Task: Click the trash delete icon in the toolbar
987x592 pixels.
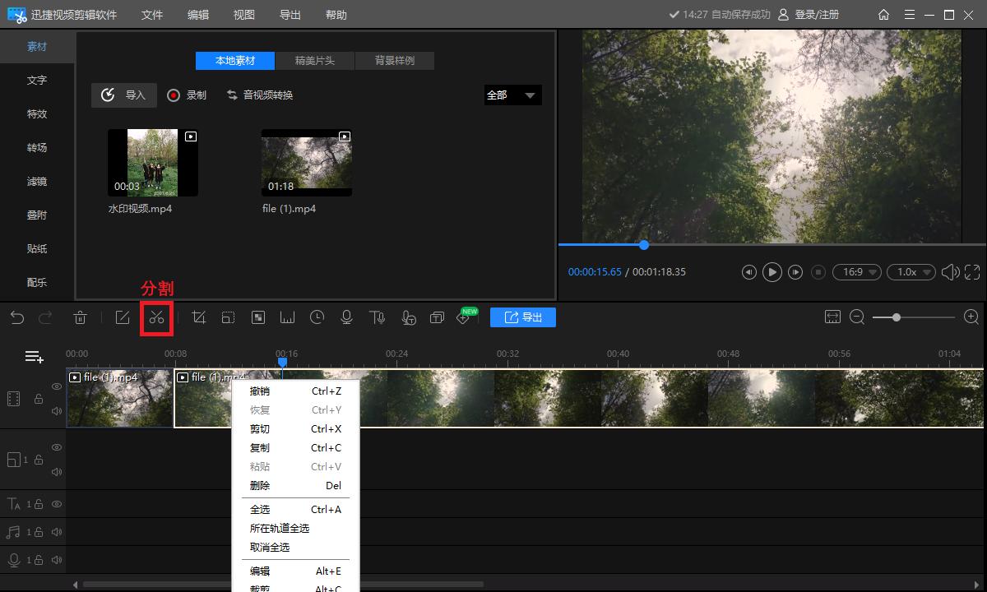Action: 81,317
